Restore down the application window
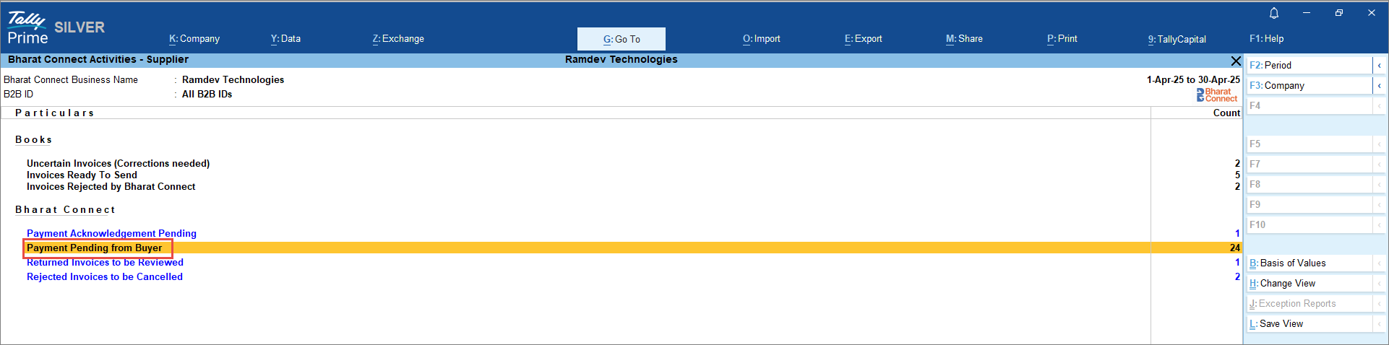Screen dimensions: 1389x345 point(1339,13)
